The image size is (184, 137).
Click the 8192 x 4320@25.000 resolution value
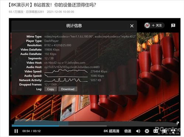tap(58, 45)
